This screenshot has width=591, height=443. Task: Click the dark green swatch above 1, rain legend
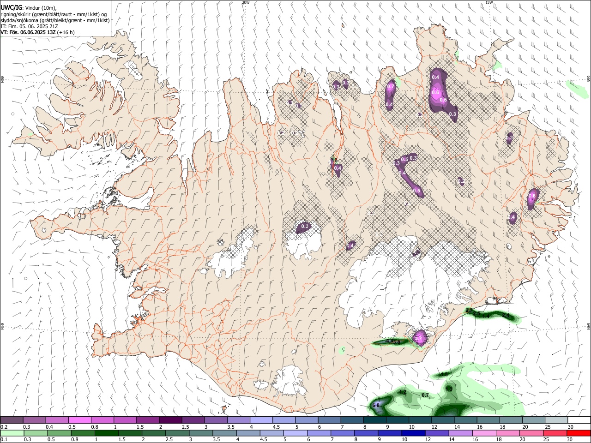[x=106, y=433]
